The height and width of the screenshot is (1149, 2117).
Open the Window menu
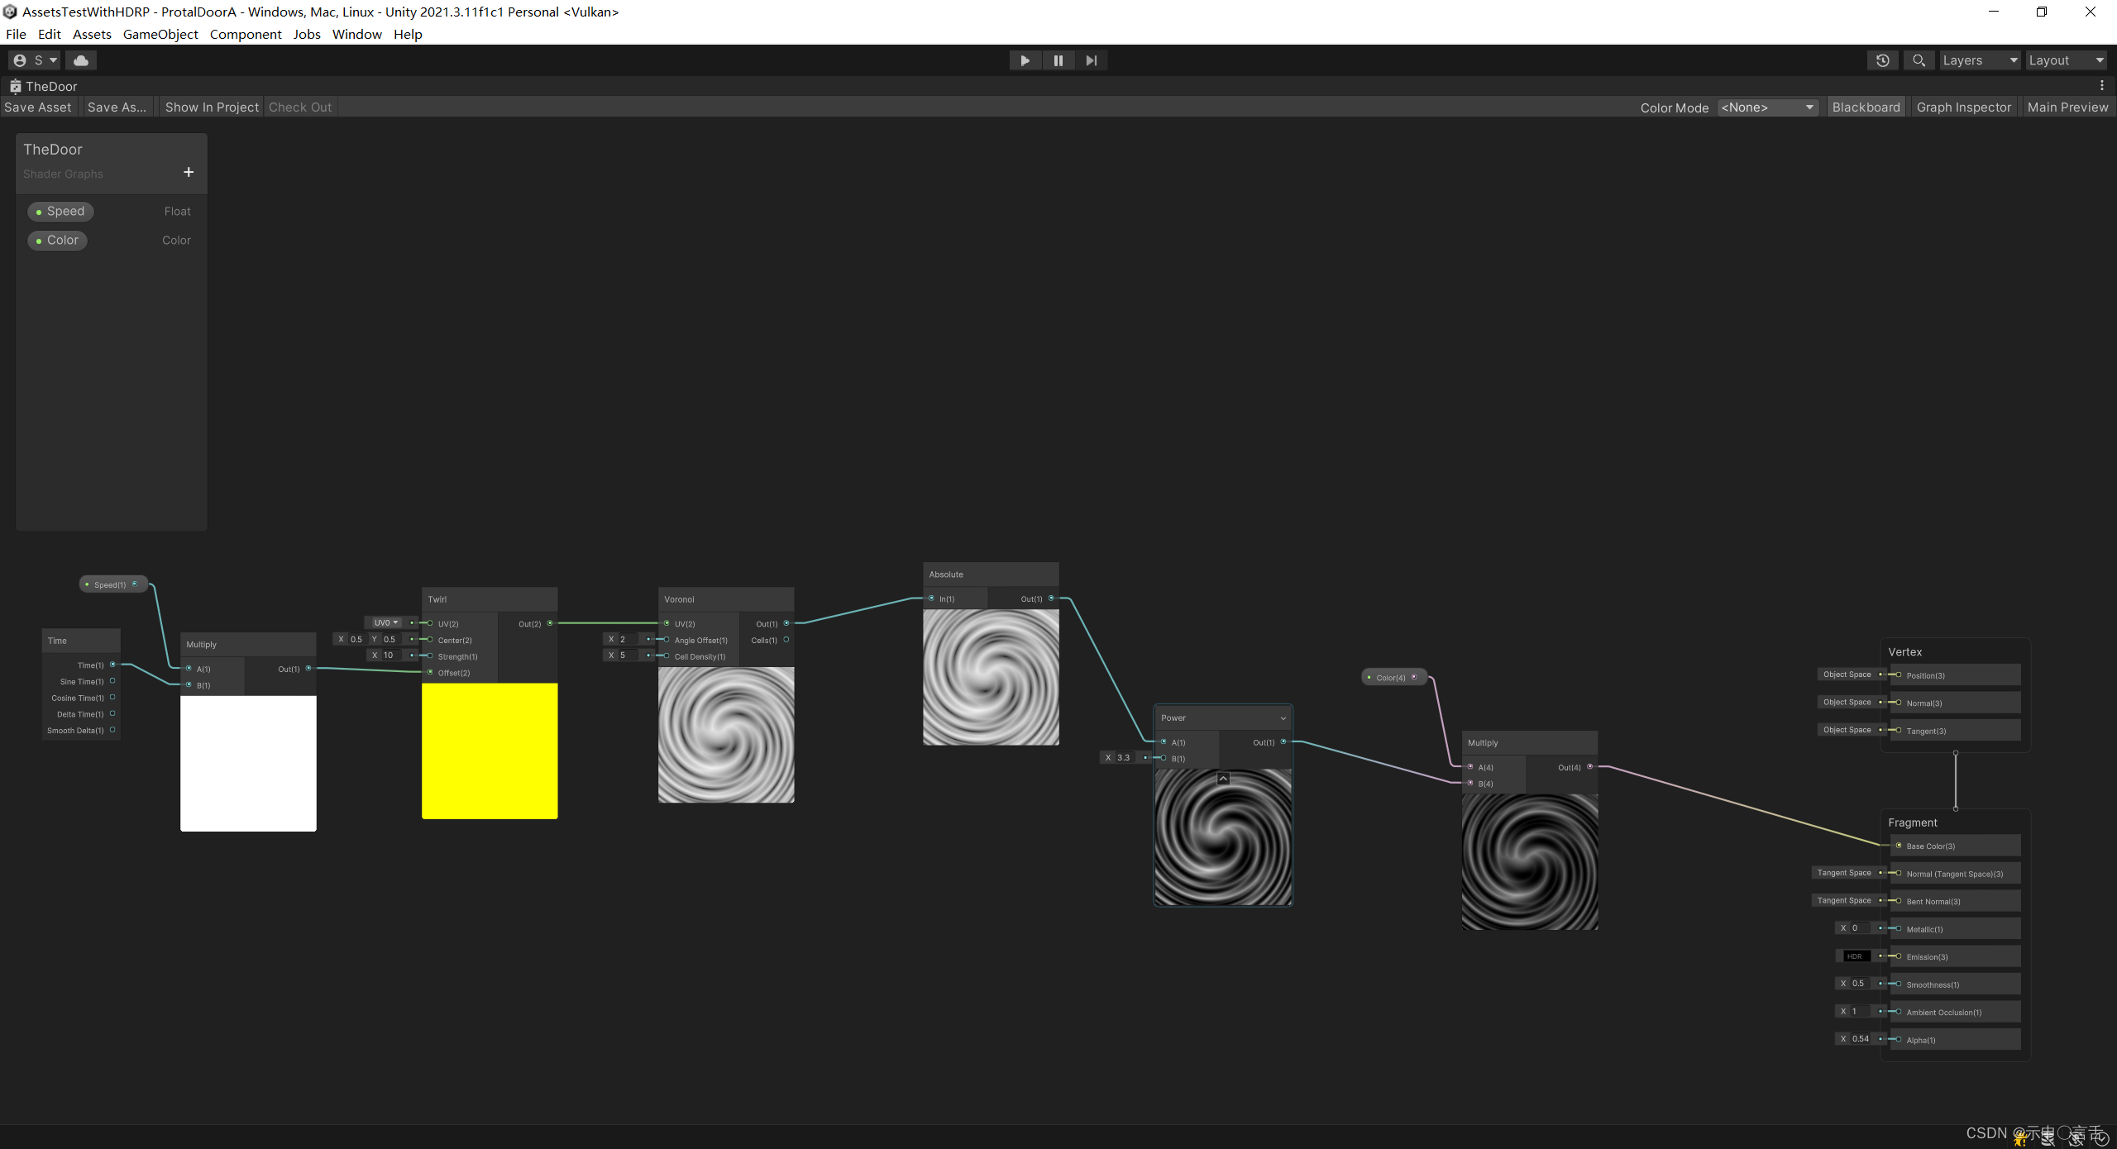coord(356,34)
